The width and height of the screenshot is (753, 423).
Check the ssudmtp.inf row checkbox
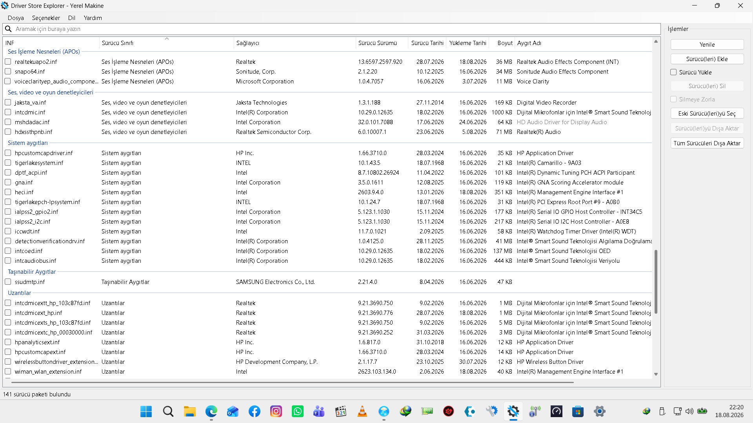tap(8, 282)
